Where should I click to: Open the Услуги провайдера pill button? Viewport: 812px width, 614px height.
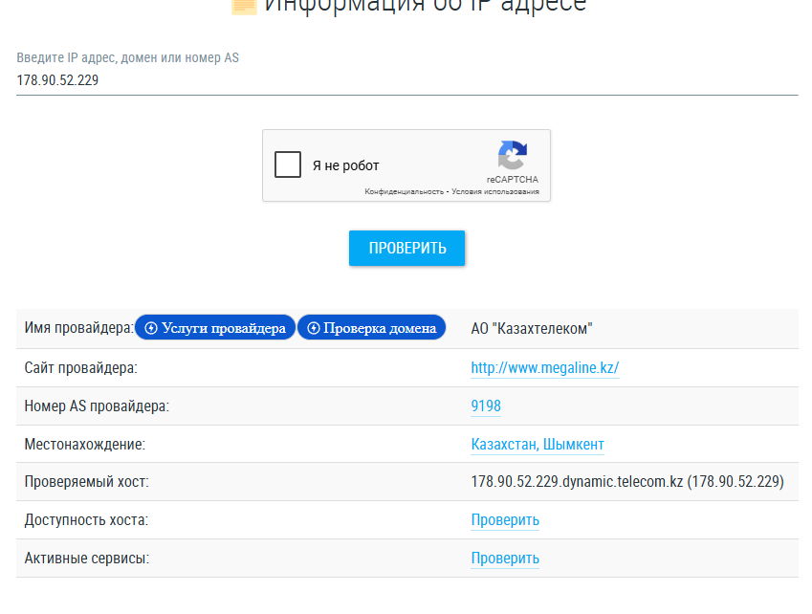[215, 328]
